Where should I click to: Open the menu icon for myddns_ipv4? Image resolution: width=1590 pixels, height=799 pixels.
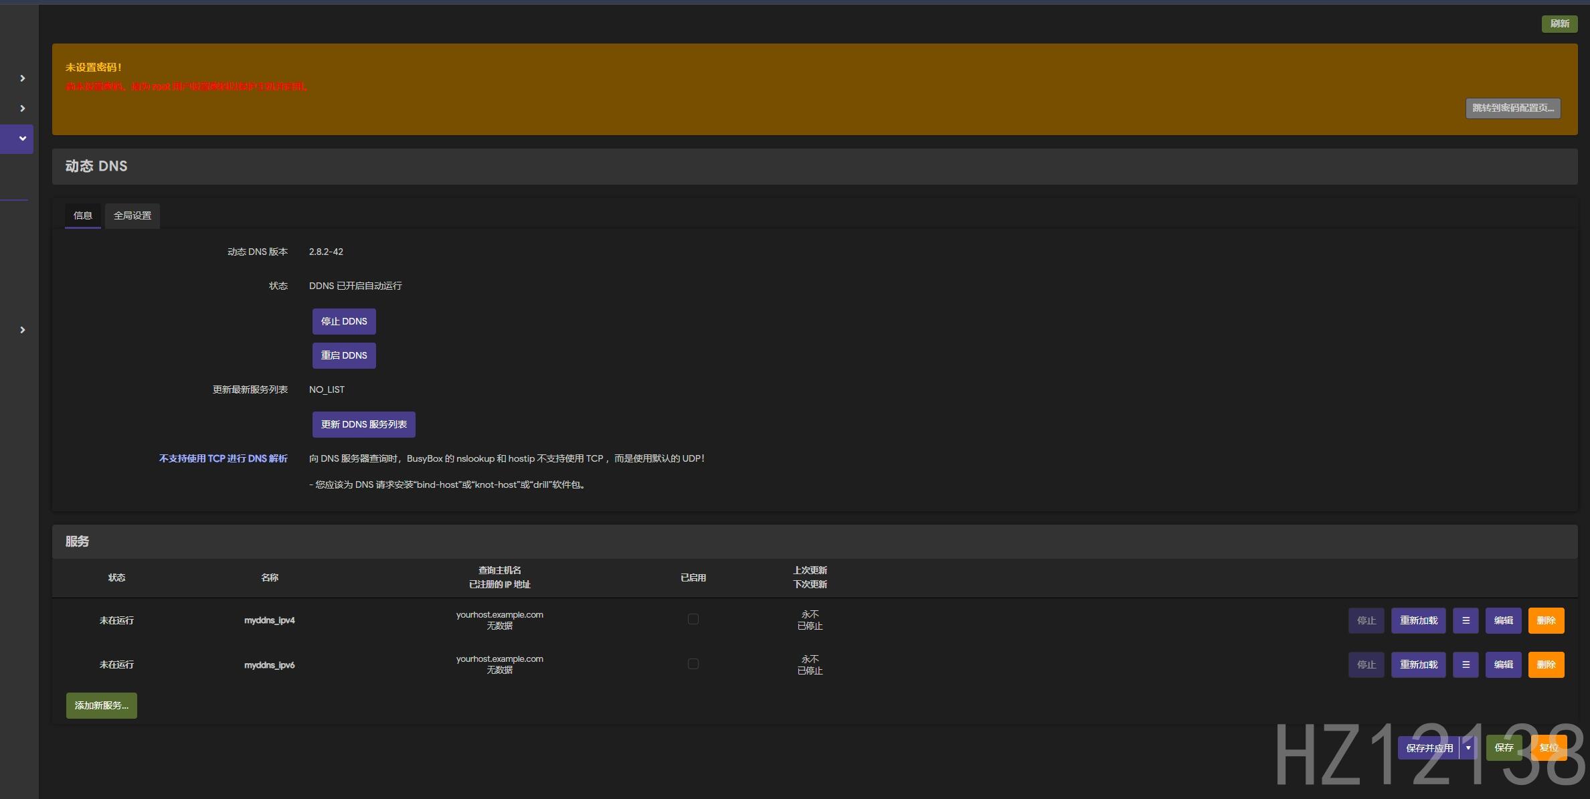[1466, 620]
